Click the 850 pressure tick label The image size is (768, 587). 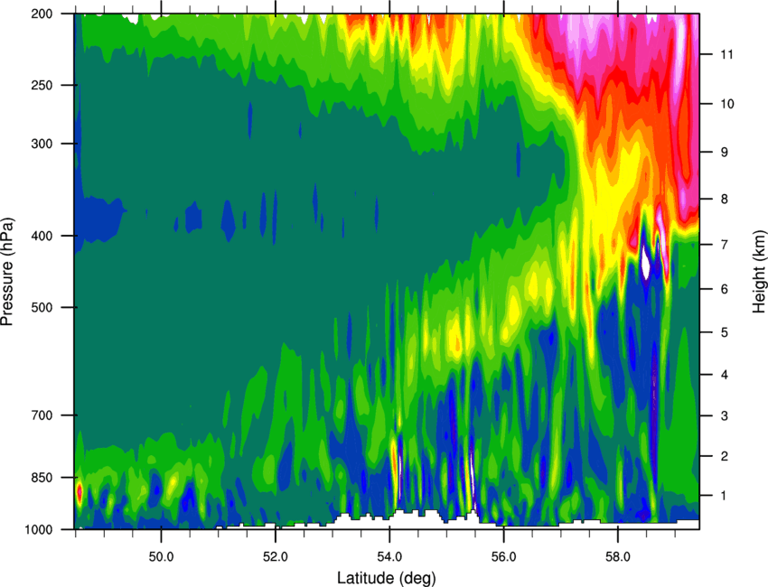[x=42, y=478]
